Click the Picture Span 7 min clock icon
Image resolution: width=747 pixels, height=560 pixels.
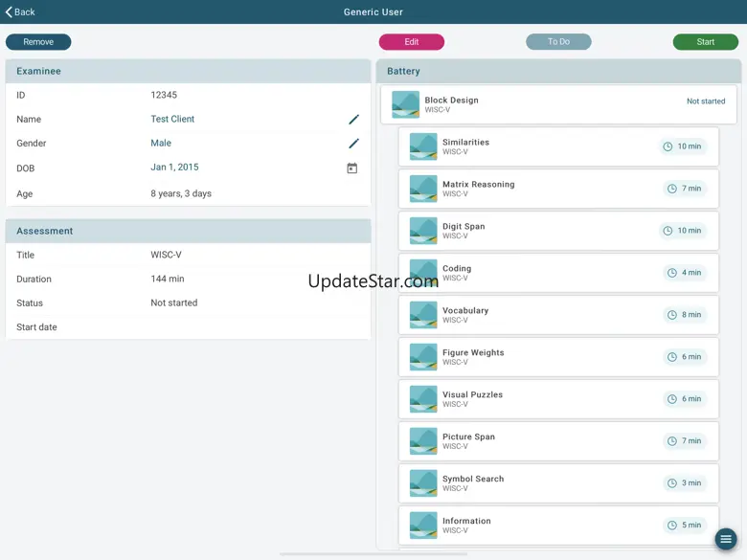coord(671,441)
